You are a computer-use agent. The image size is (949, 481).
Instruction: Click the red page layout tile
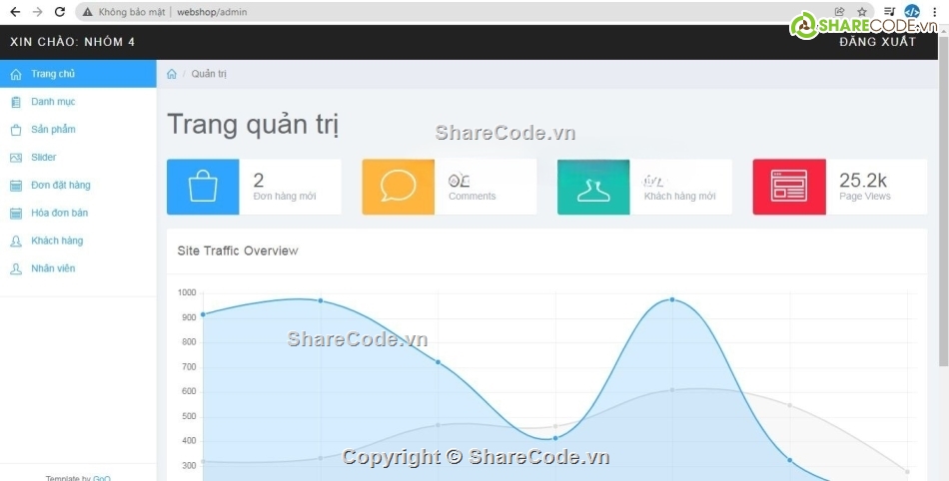789,187
